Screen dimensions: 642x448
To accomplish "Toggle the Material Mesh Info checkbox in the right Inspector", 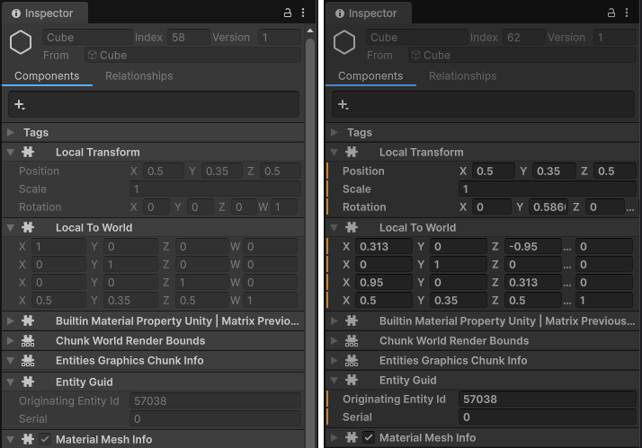I will pyautogui.click(x=369, y=437).
